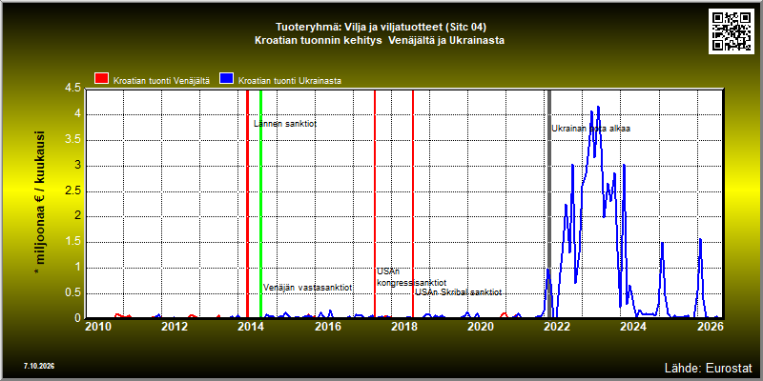This screenshot has height=381, width=763.
Task: Click y-axis title 'miljoonaa € / kuukausi'
Action: (x=40, y=204)
